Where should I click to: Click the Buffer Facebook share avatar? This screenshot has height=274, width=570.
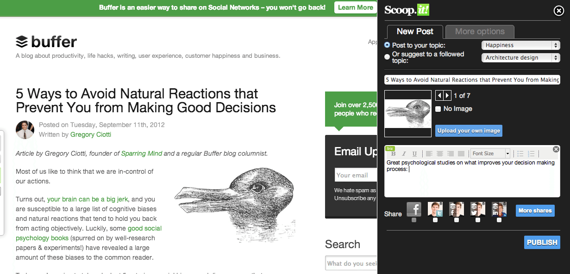point(457,209)
